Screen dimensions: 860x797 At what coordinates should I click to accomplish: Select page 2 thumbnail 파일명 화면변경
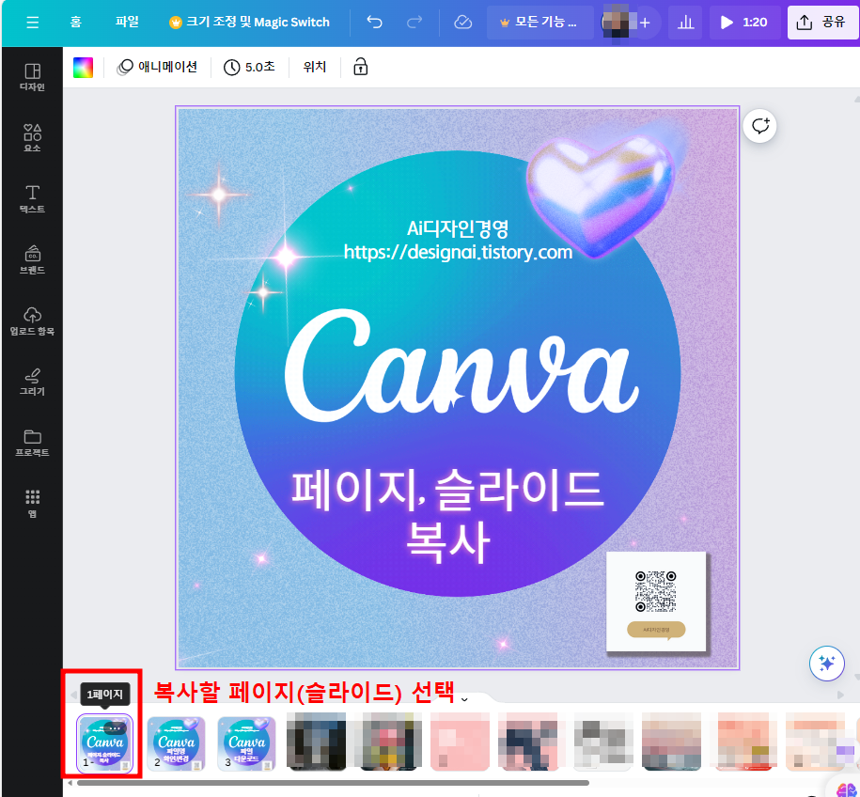[x=176, y=743]
